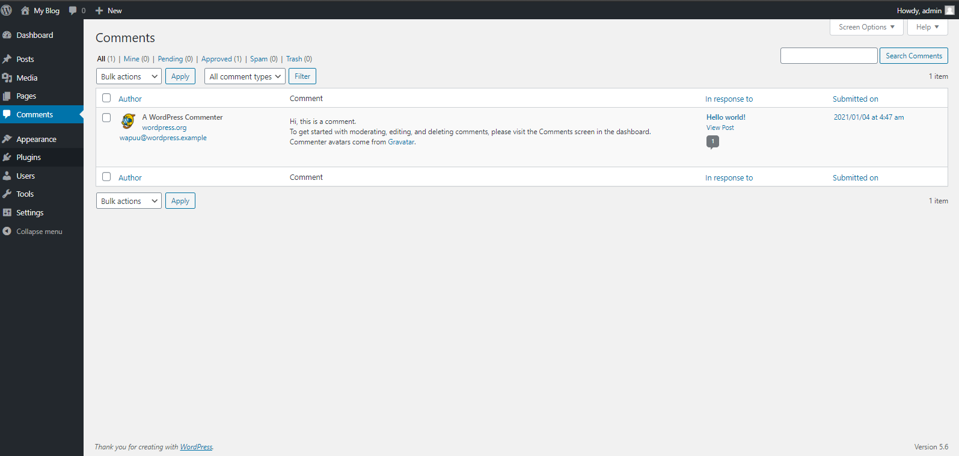Screen dimensions: 959x456
Task: Open the Appearance menu in sidebar
Action: coord(36,139)
